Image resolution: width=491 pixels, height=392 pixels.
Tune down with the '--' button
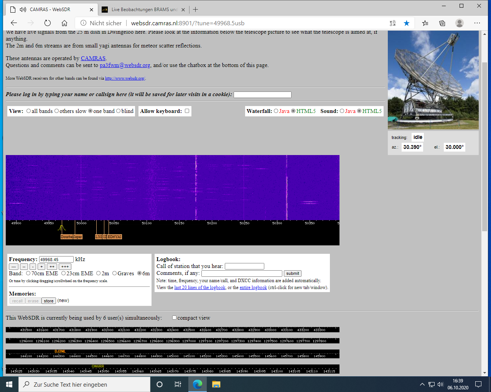point(24,267)
